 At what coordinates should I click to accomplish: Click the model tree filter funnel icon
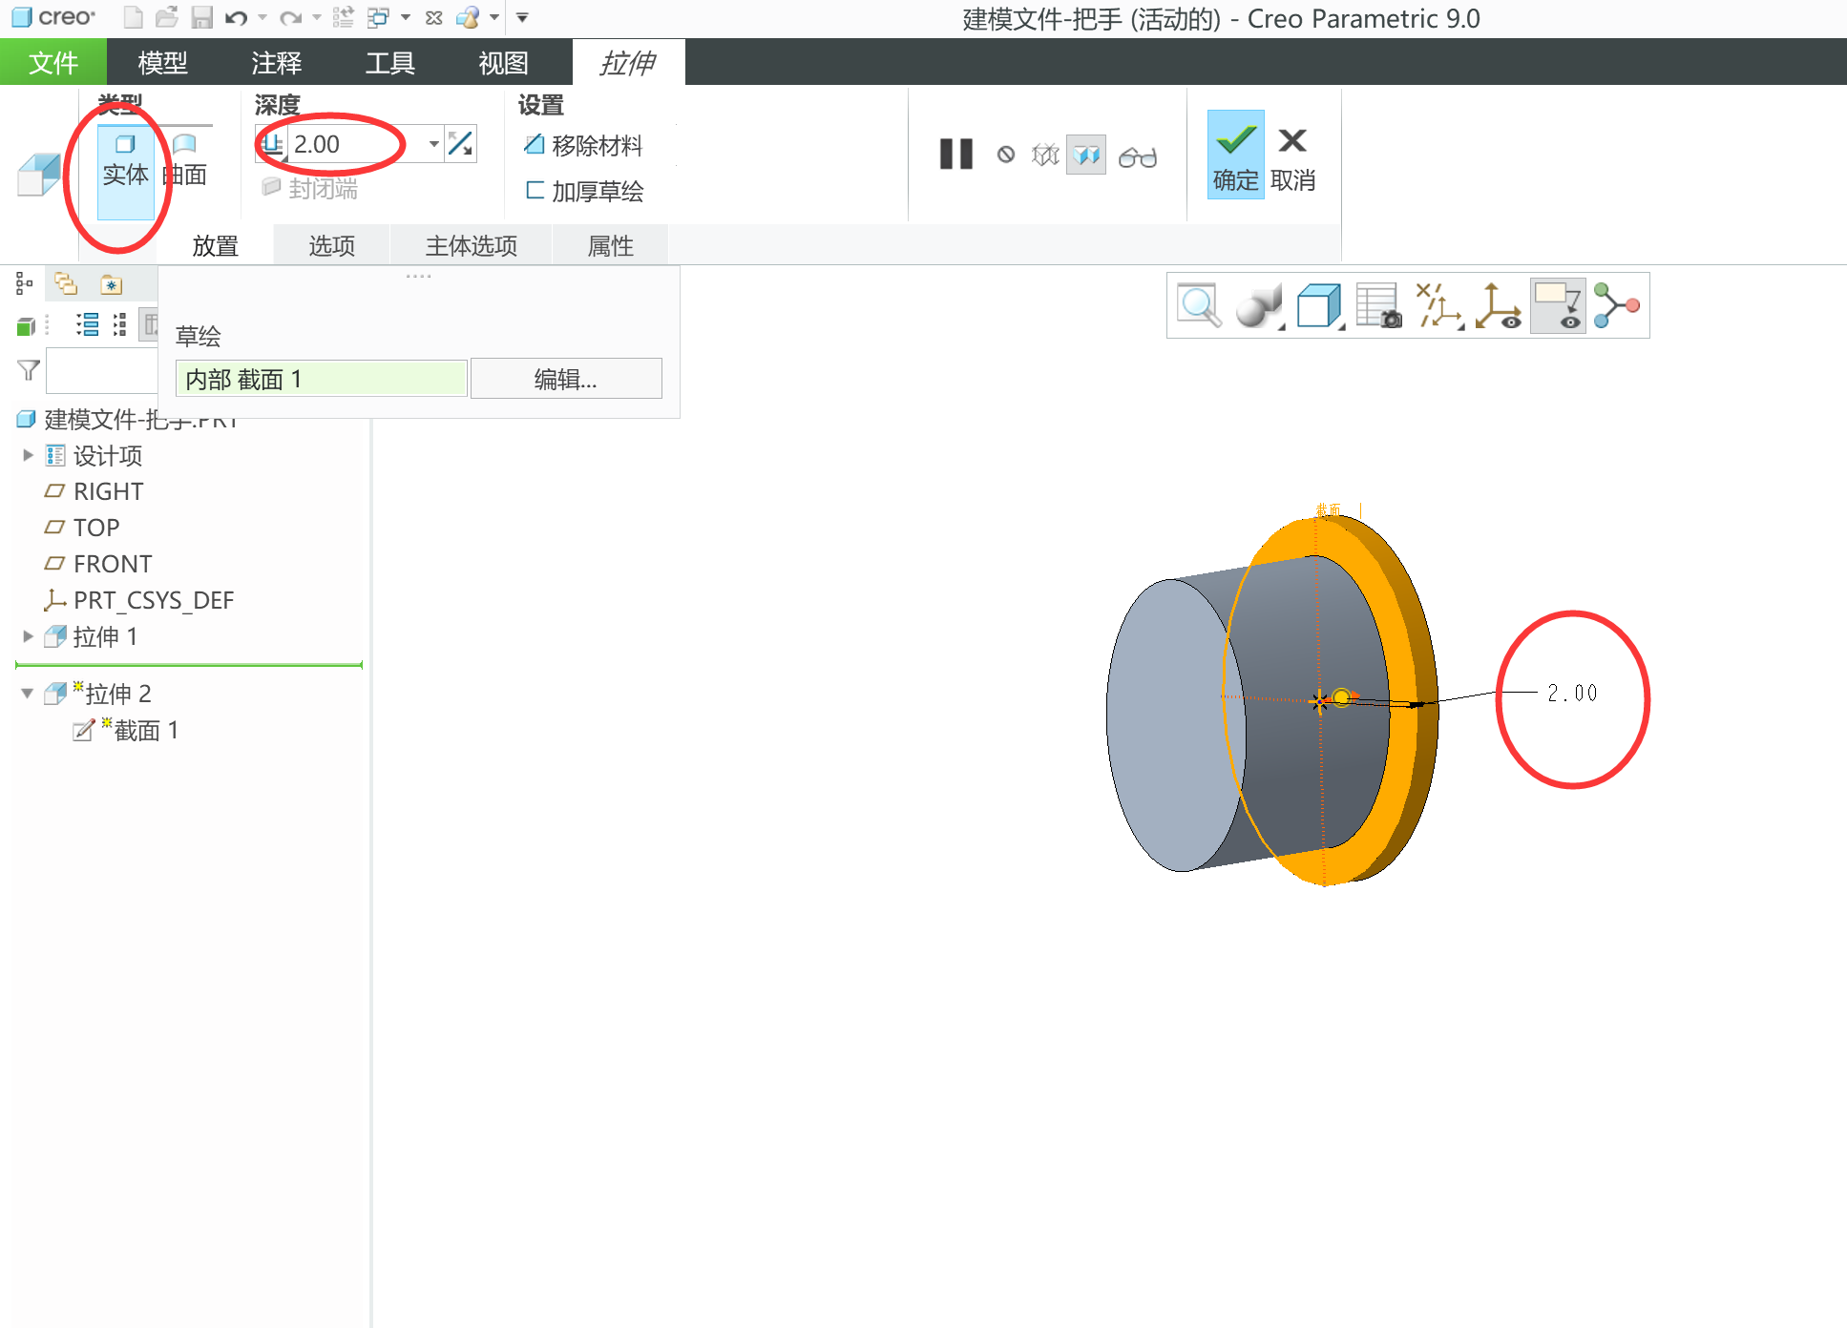29,370
